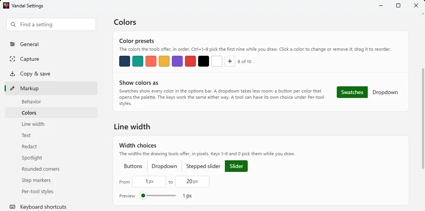Click the 'Show colors as' heading
Image resolution: width=425 pixels, height=211 pixels.
coord(139,83)
